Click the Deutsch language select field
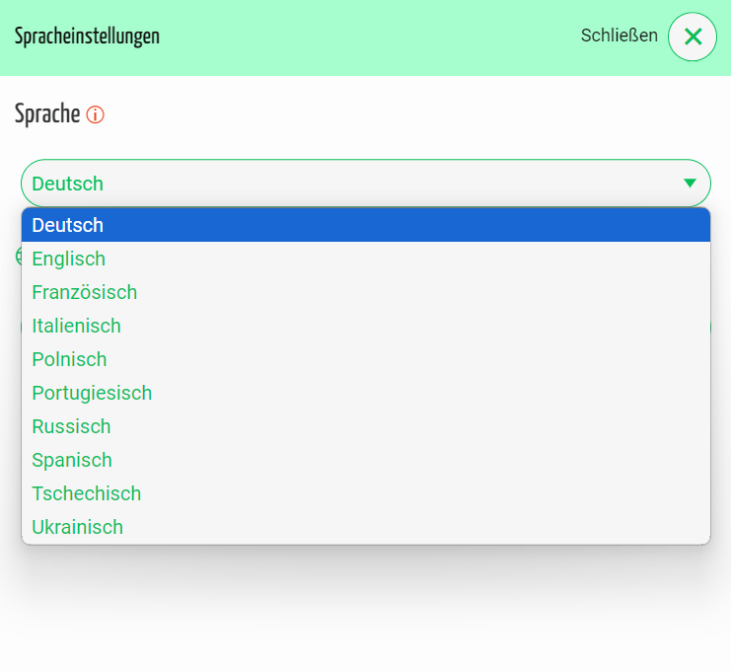731x671 pixels. click(x=345, y=183)
